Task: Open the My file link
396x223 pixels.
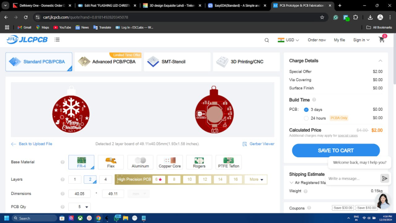Action: [339, 40]
